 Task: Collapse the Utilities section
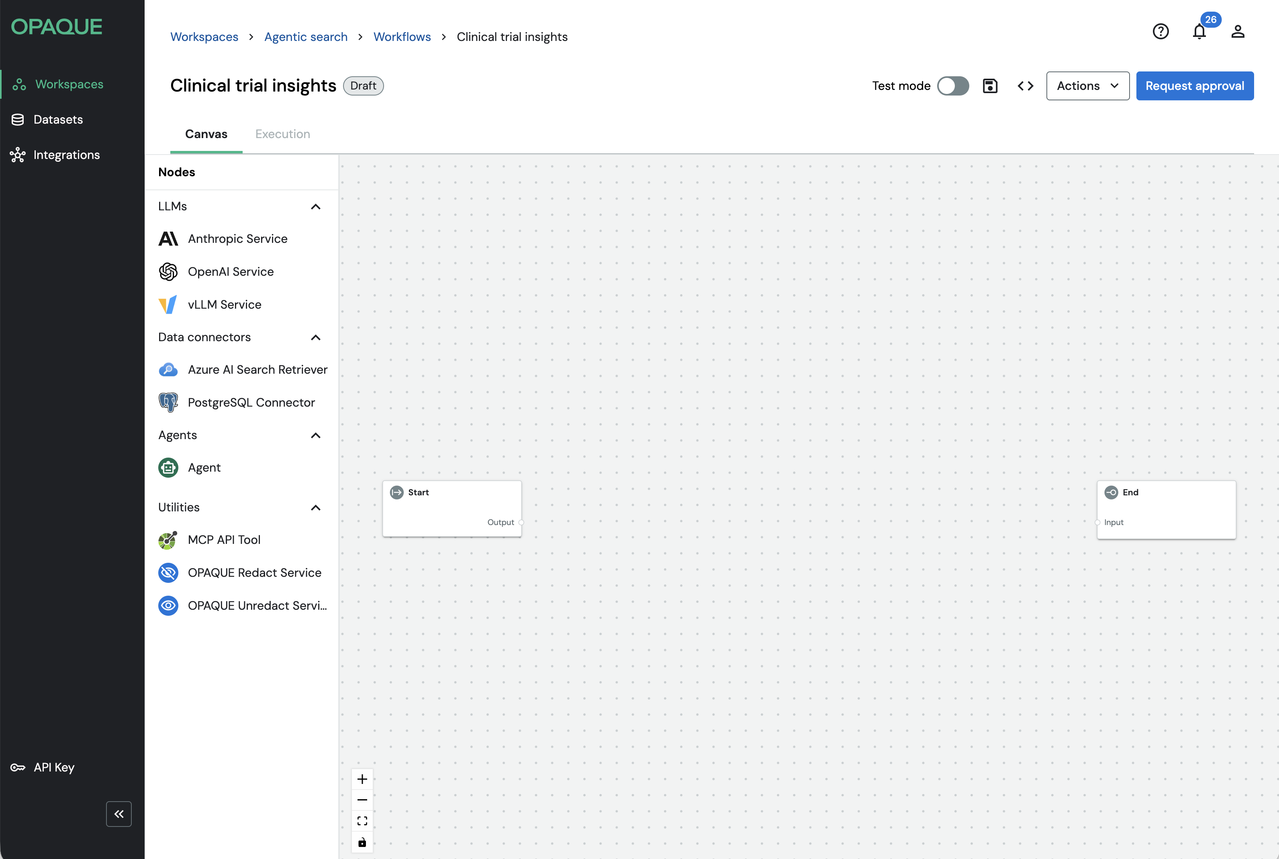pyautogui.click(x=315, y=508)
